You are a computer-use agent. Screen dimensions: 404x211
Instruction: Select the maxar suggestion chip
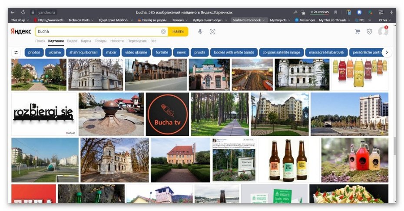(x=111, y=52)
